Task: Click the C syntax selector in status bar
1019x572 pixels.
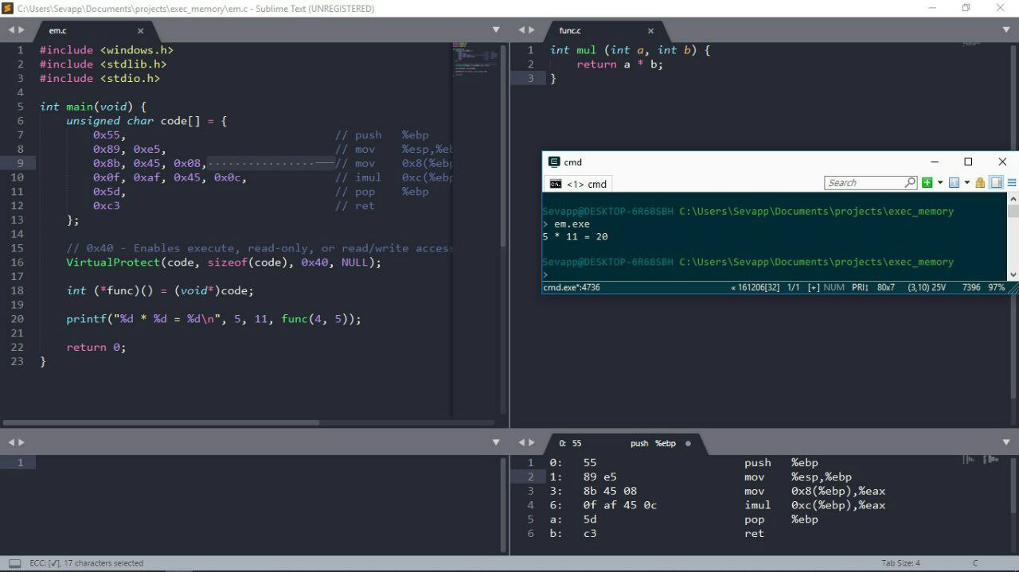Action: coord(974,563)
